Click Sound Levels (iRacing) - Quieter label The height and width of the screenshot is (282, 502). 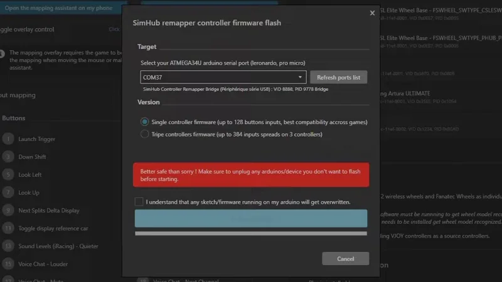pyautogui.click(x=58, y=246)
